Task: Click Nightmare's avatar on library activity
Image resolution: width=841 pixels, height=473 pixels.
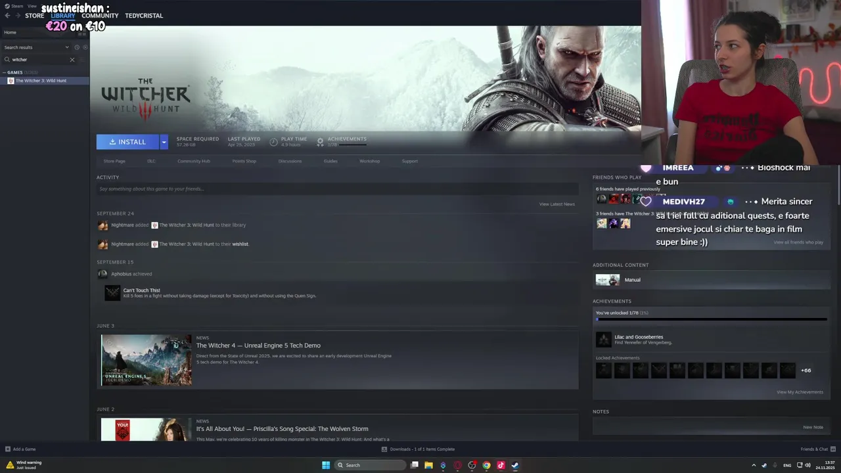Action: point(102,225)
